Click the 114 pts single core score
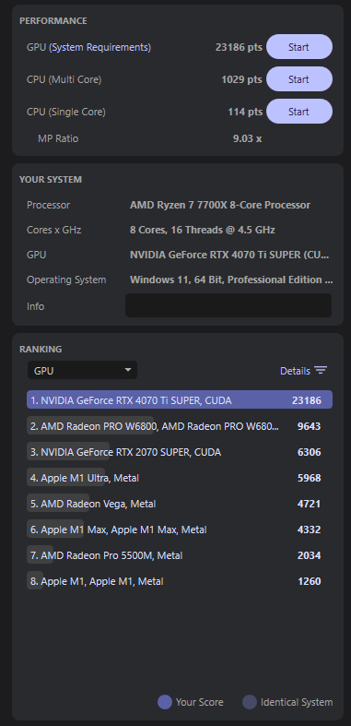The image size is (351, 726). (x=245, y=112)
